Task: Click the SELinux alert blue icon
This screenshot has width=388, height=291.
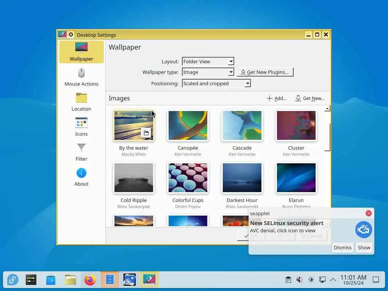Action: tap(363, 230)
